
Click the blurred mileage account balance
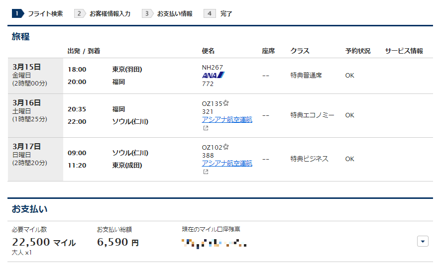click(215, 243)
